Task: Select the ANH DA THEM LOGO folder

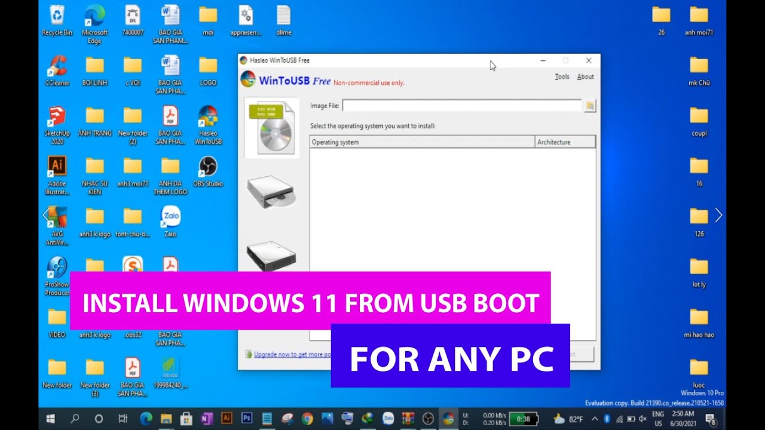Action: (170, 175)
